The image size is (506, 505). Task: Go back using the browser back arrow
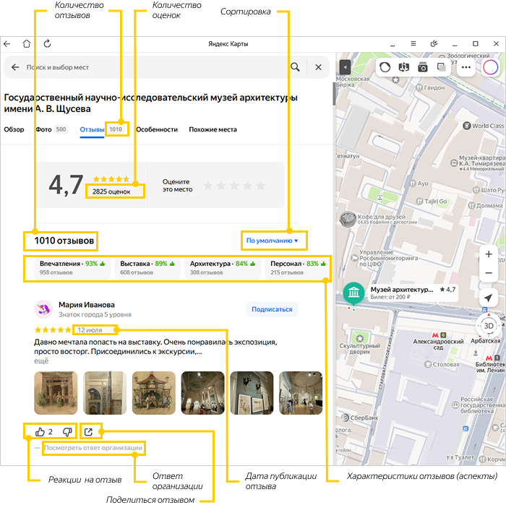click(x=7, y=44)
